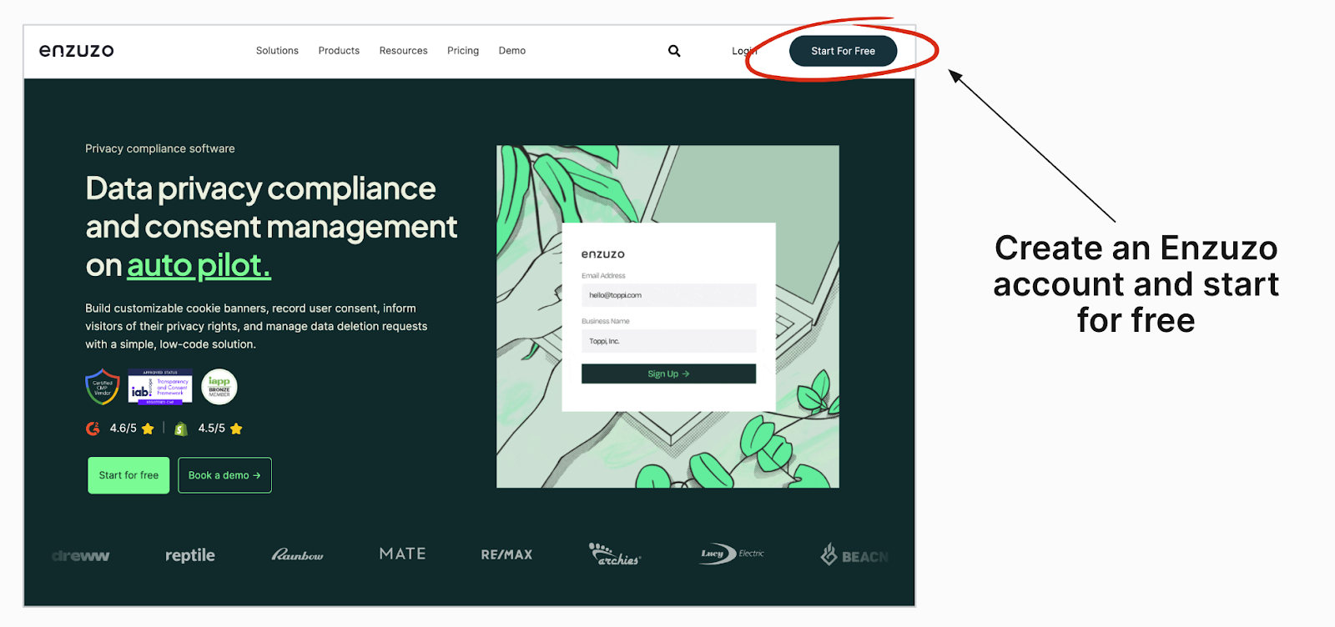Click the star next to 4.5/5
The height and width of the screenshot is (627, 1335).
[236, 429]
